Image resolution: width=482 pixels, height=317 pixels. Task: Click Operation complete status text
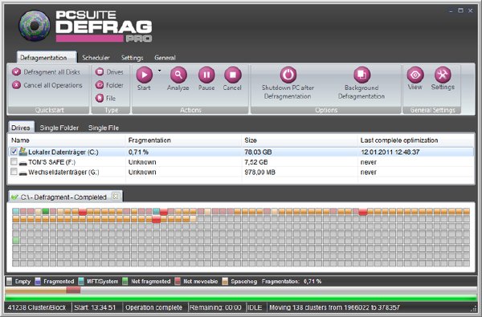[153, 307]
